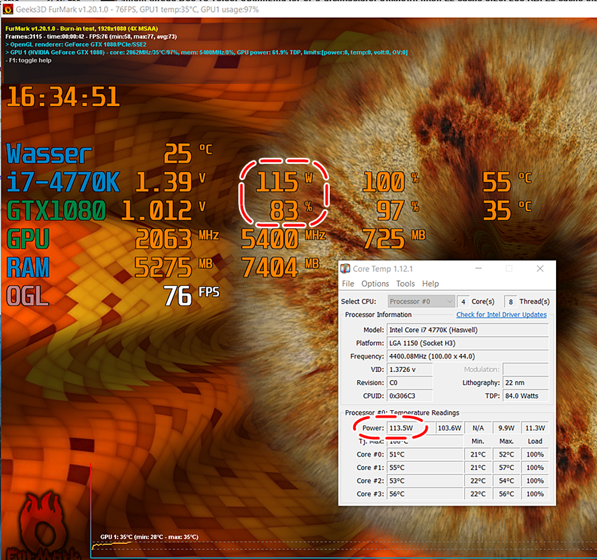Click the CPU temperature reading 55 °C
This screenshot has height=560, width=597.
tap(507, 181)
